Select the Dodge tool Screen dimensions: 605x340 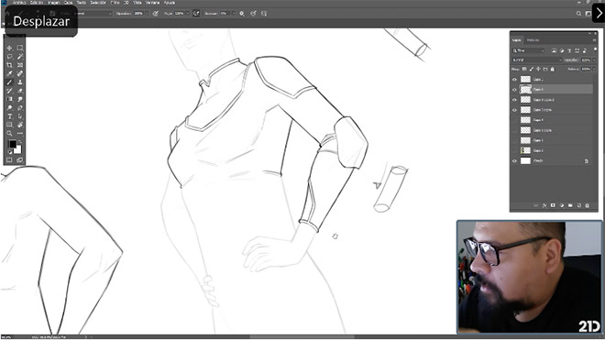pyautogui.click(x=9, y=107)
